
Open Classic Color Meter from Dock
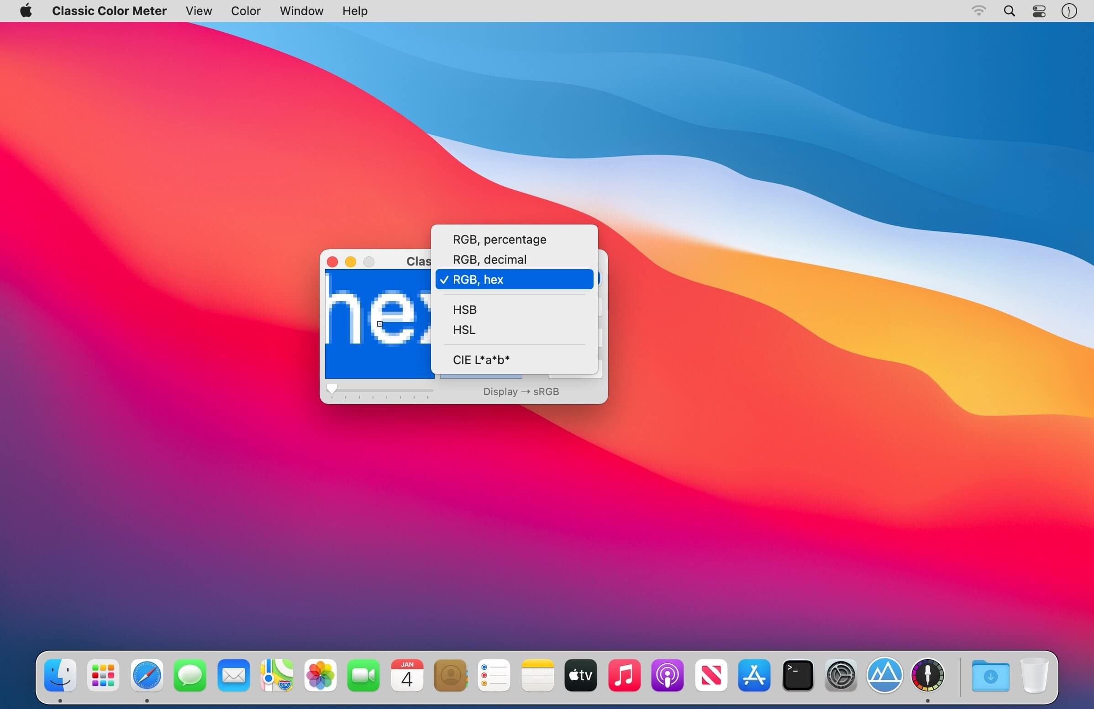[927, 675]
